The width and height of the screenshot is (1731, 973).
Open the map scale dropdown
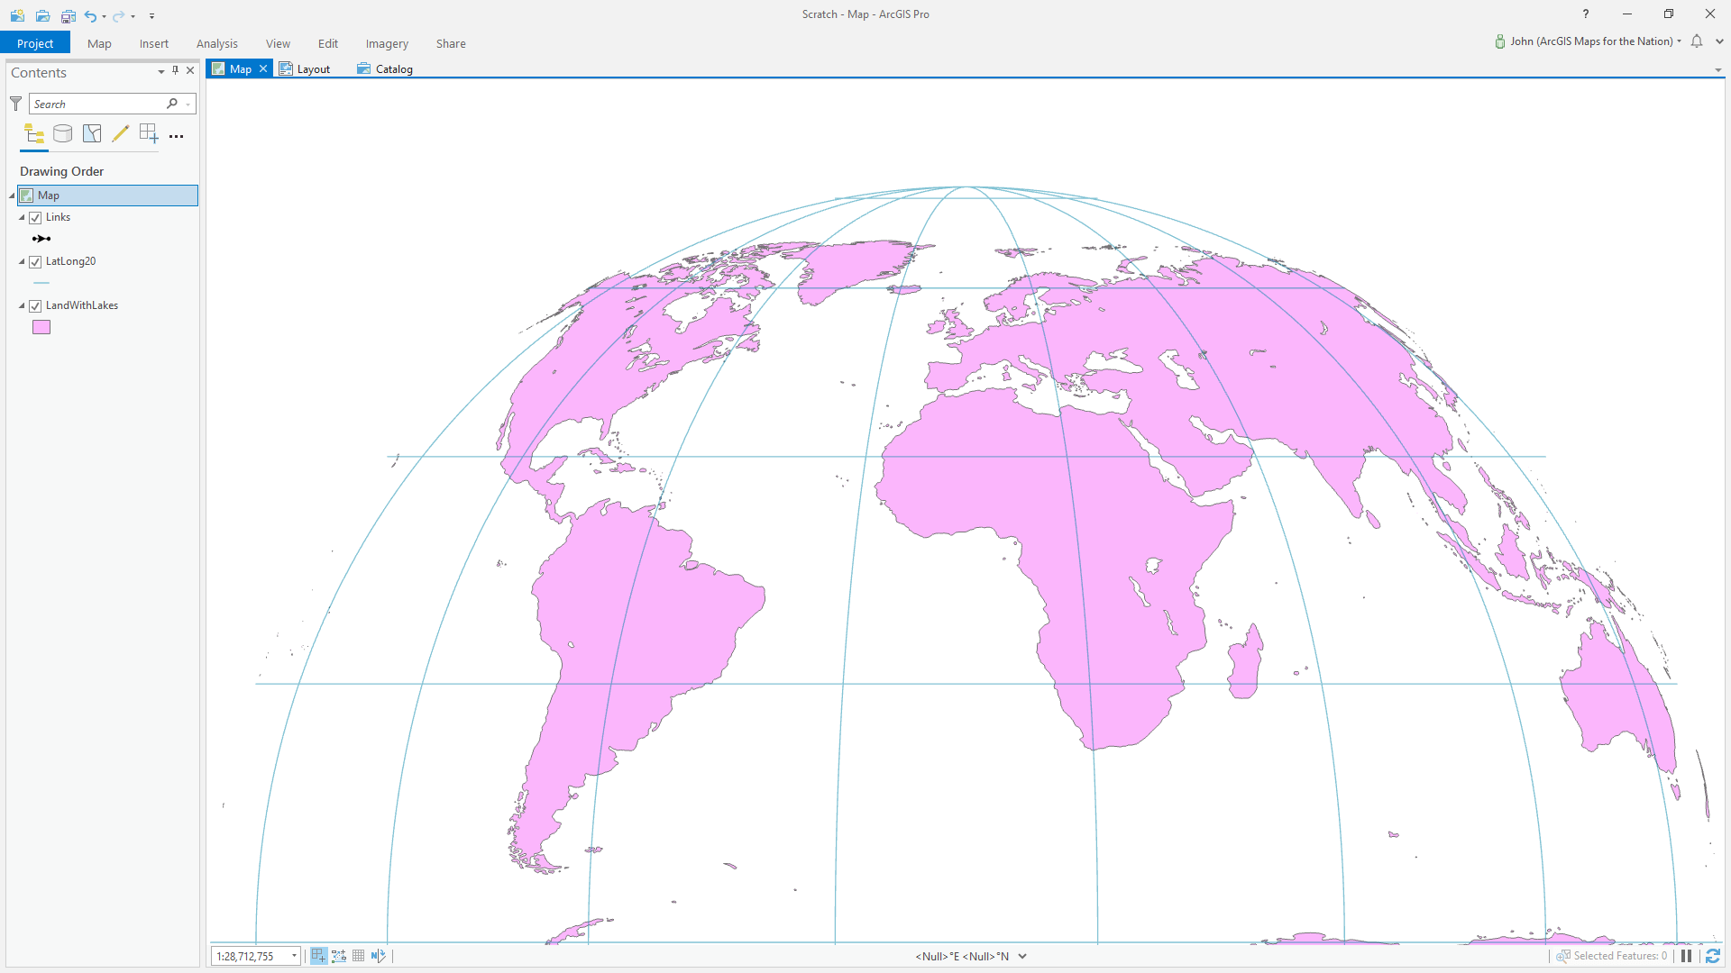(x=294, y=956)
